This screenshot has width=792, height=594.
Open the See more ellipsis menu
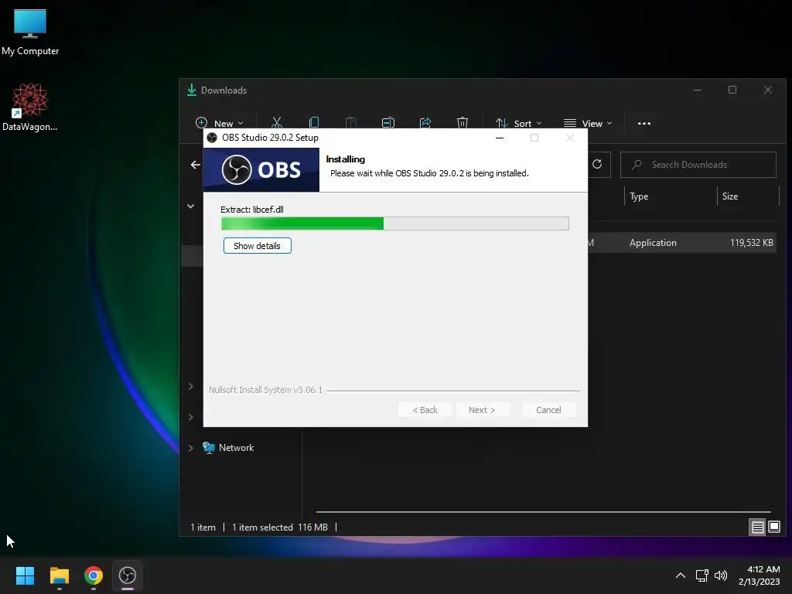[644, 123]
